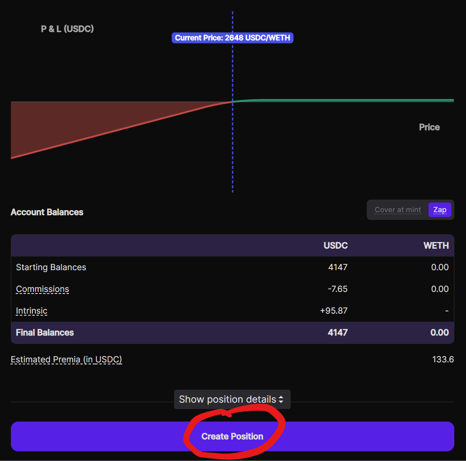Click the -7.65 commissions USDC value

point(337,289)
